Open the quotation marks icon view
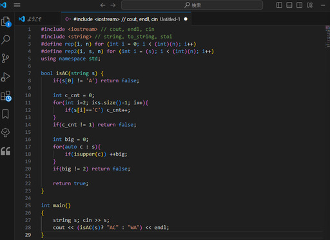The image size is (330, 240). pos(5,151)
